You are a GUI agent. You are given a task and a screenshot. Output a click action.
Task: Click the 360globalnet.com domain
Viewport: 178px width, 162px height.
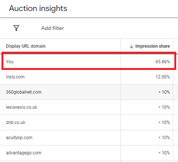[24, 92]
